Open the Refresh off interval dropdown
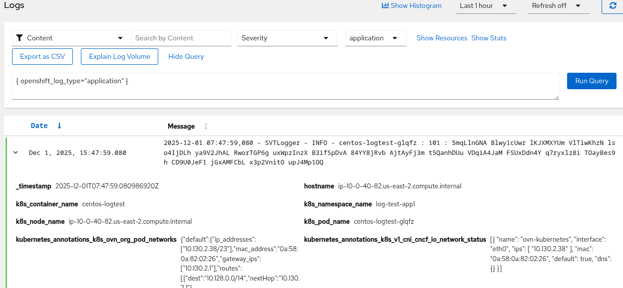Viewport: 623px width, 288px height. point(556,6)
